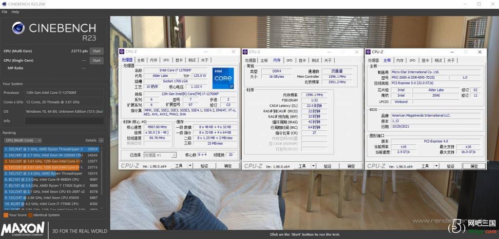Image resolution: width=499 pixels, height=239 pixels.
Task: Click the Cinebench R23 sphere logo
Action: [19, 28]
